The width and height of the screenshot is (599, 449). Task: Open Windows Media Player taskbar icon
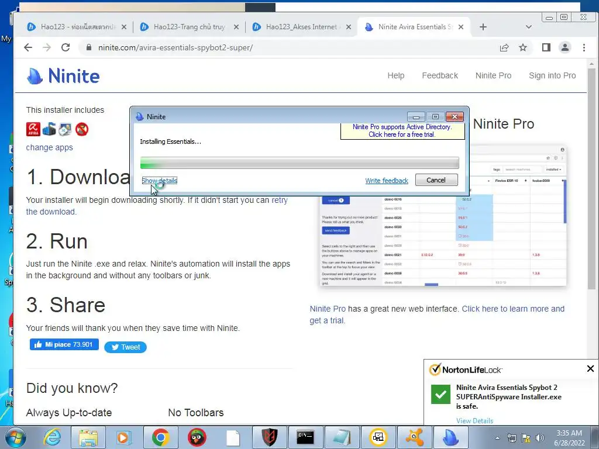pyautogui.click(x=124, y=437)
